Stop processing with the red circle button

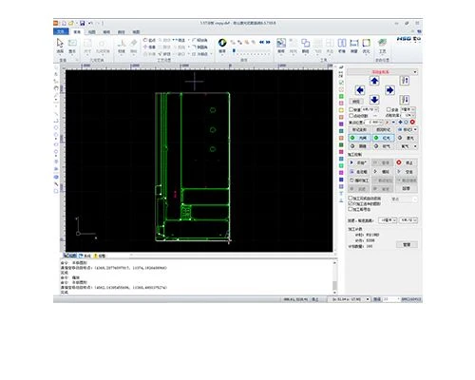point(407,162)
